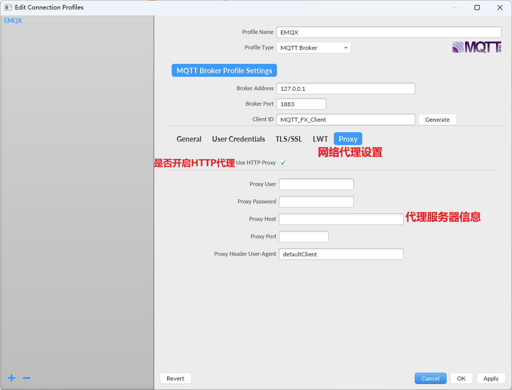Click the Broker Address field

point(345,88)
